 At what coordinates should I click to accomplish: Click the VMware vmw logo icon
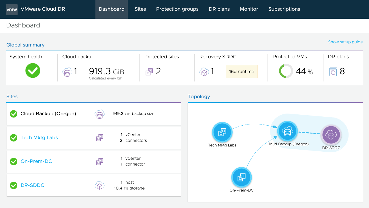12,9
